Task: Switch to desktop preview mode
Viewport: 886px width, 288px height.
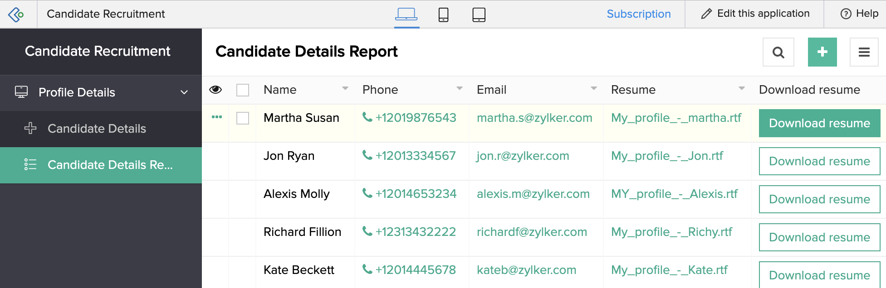Action: [406, 14]
